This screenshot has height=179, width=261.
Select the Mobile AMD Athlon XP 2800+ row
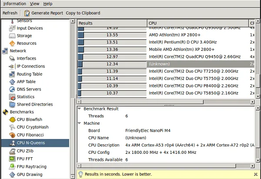pyautogui.click(x=166, y=50)
